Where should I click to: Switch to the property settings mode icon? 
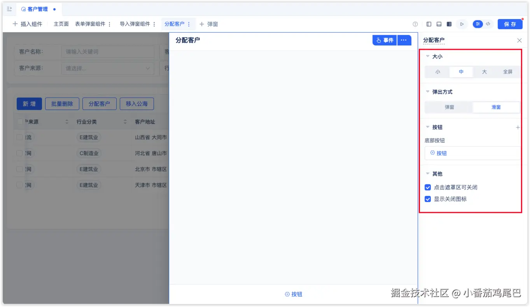point(478,24)
